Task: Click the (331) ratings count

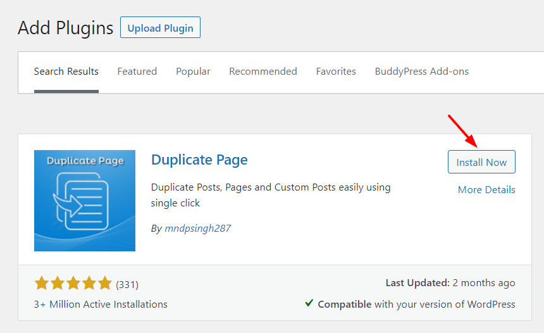Action: coord(127,285)
